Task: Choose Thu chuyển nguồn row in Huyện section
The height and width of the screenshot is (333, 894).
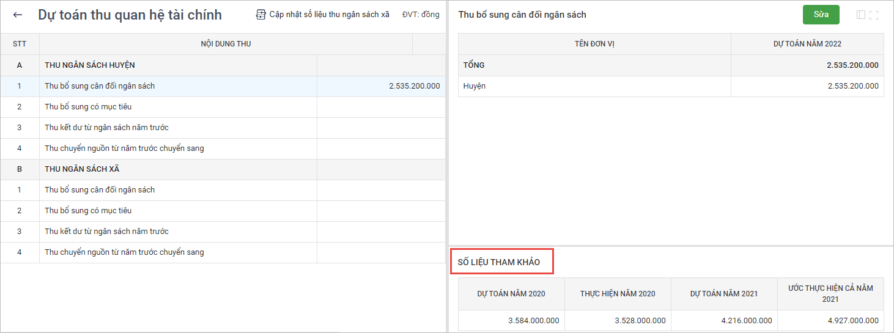Action: click(124, 148)
